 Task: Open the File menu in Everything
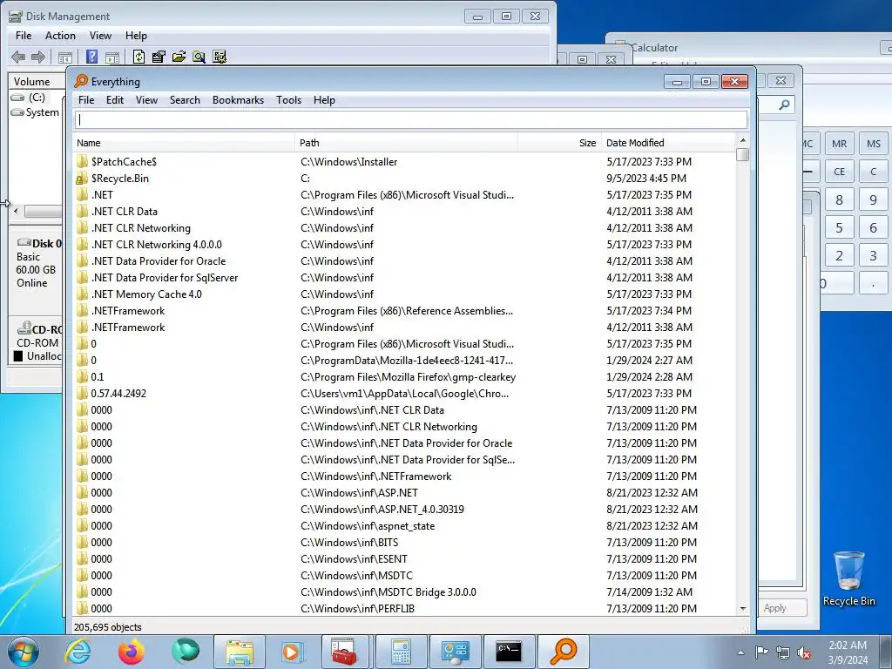tap(86, 100)
